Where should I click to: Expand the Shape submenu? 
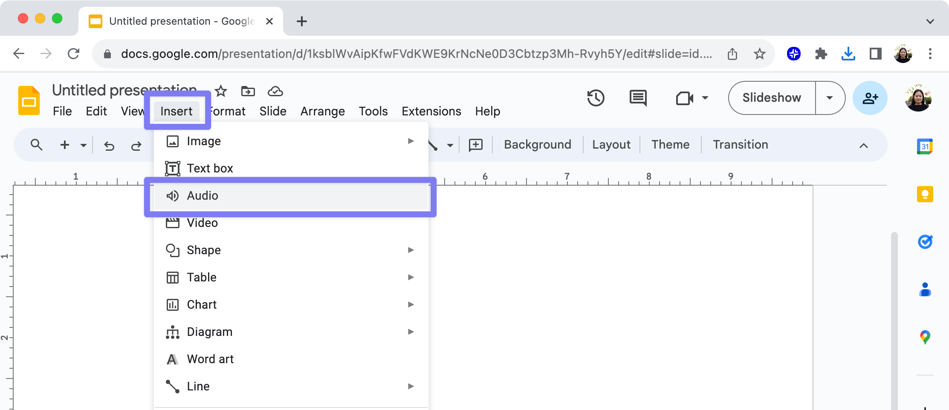tap(411, 250)
